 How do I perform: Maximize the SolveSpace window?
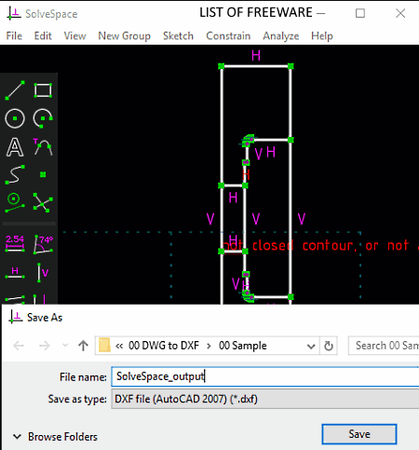360,13
